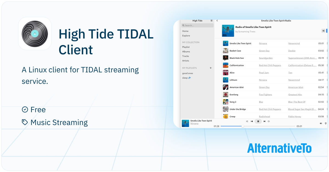Open the more options for Lithium row

pyautogui.click(x=327, y=80)
